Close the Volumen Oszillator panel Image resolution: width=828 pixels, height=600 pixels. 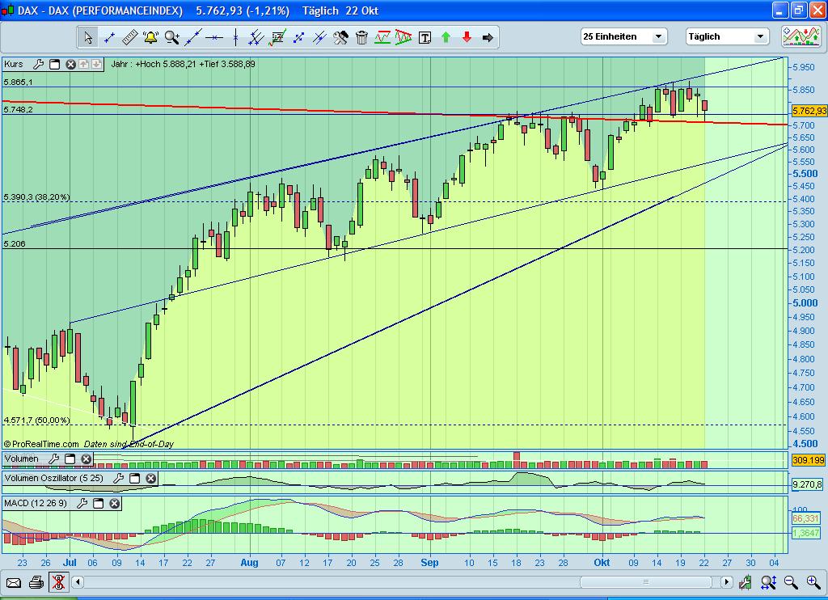[151, 478]
